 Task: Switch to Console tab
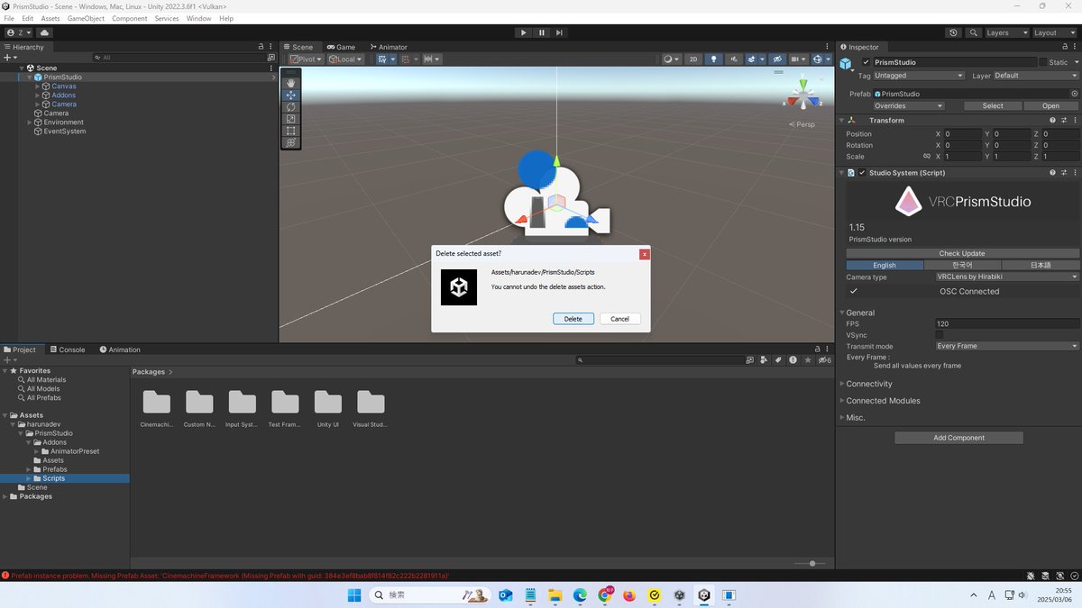coord(68,349)
